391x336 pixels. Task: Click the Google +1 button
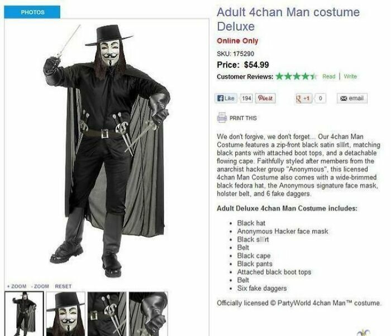[302, 99]
